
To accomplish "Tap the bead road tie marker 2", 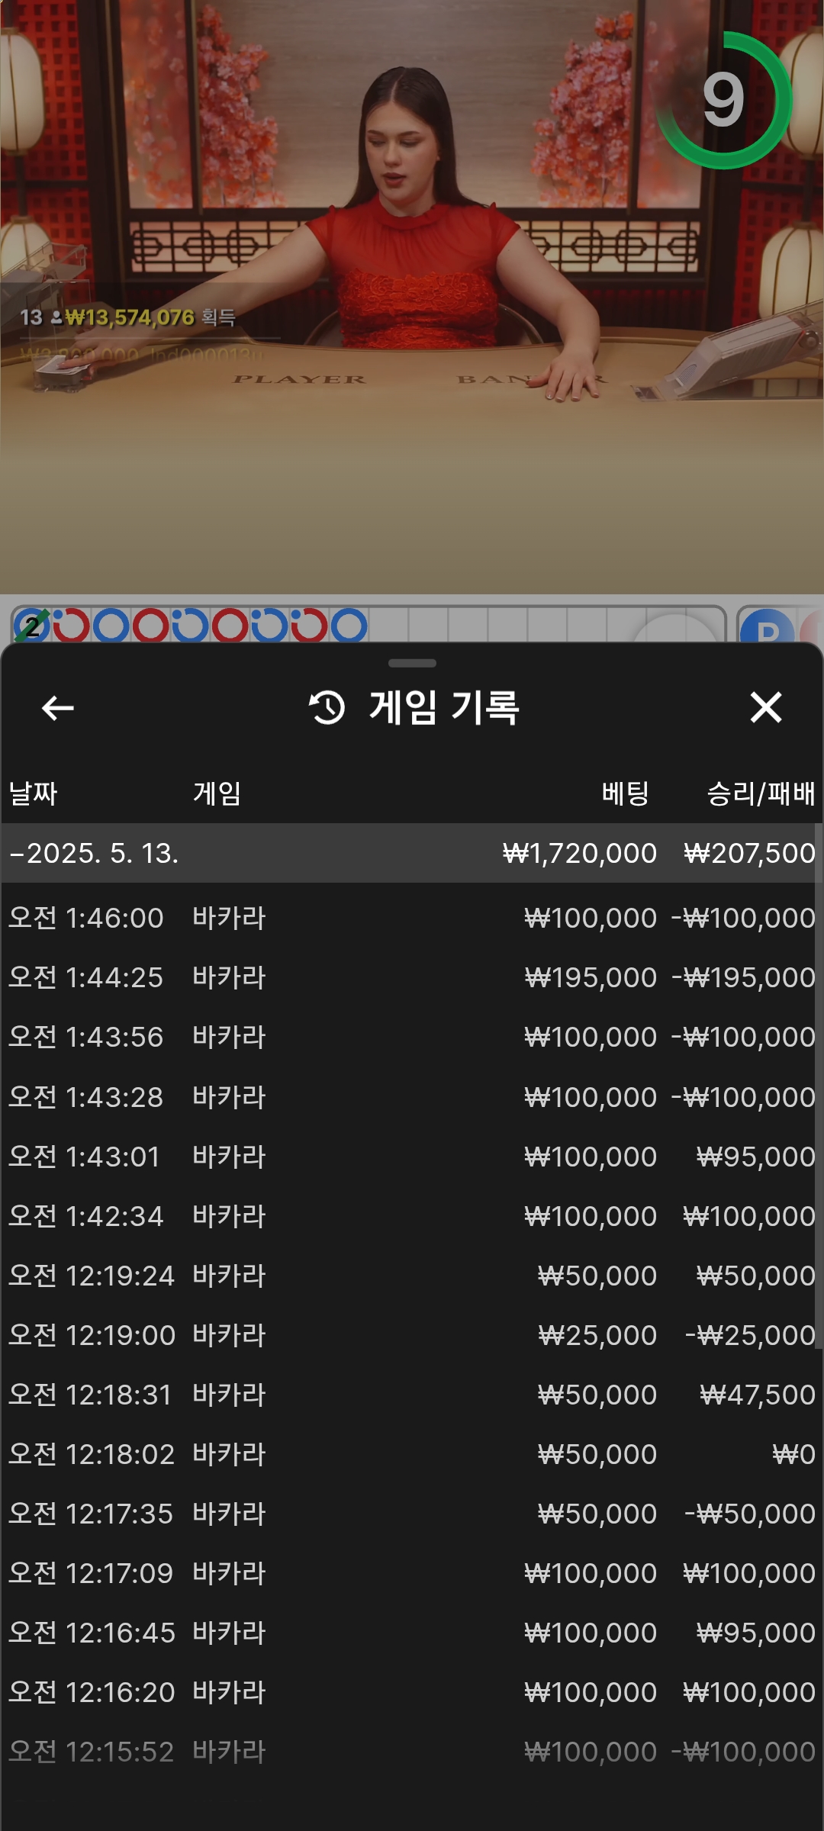I will tap(32, 626).
